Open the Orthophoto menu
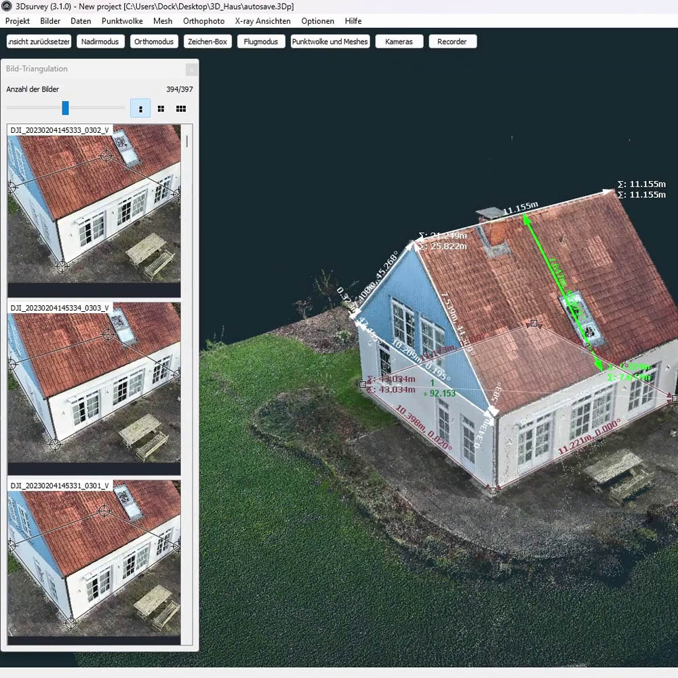Screen dimensions: 678x678 (203, 21)
